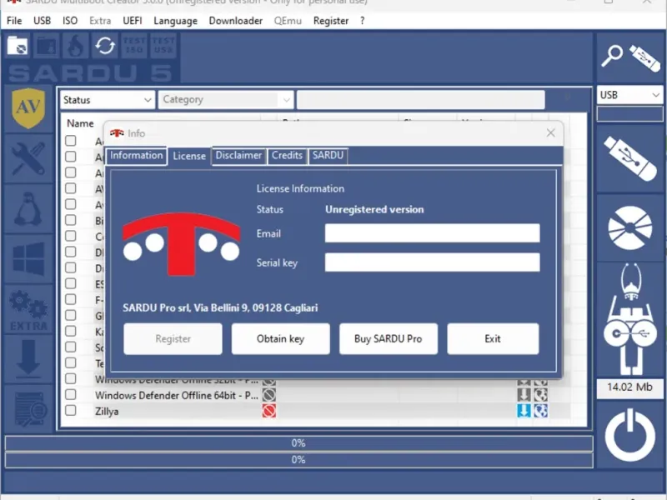Open the Downloader arrow icon in sidebar
This screenshot has height=500, width=667.
click(28, 359)
